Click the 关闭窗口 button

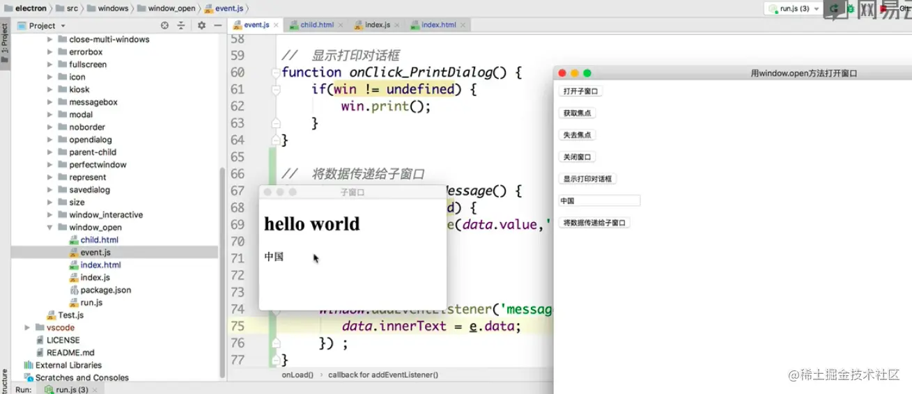pyautogui.click(x=577, y=157)
